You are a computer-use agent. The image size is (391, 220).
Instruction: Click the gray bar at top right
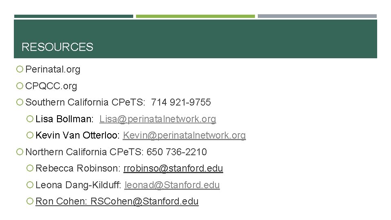pyautogui.click(x=317, y=16)
